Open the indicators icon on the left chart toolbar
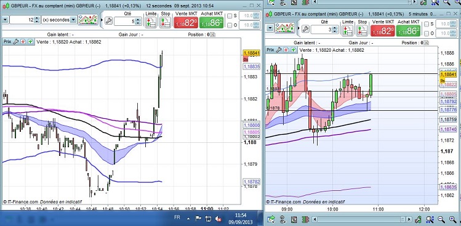The height and width of the screenshot is (226, 461). 88,20
